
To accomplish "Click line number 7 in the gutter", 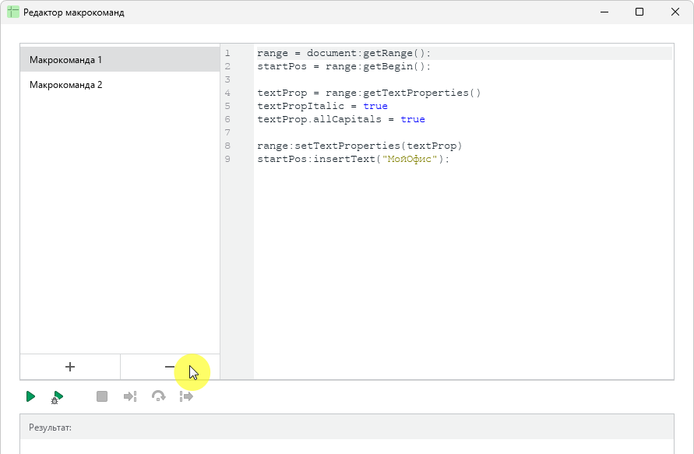I will (227, 132).
